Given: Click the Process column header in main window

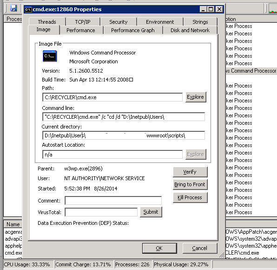Looking at the screenshot, I should point(13,19).
